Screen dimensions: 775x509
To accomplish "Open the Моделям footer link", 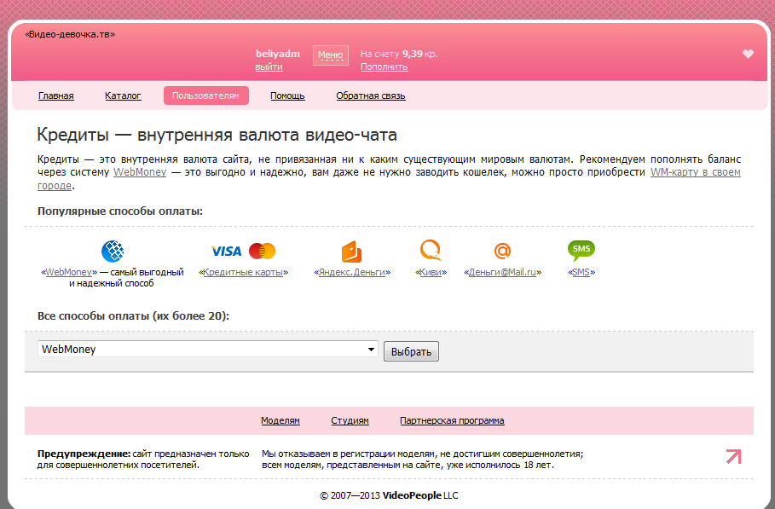I will 281,420.
